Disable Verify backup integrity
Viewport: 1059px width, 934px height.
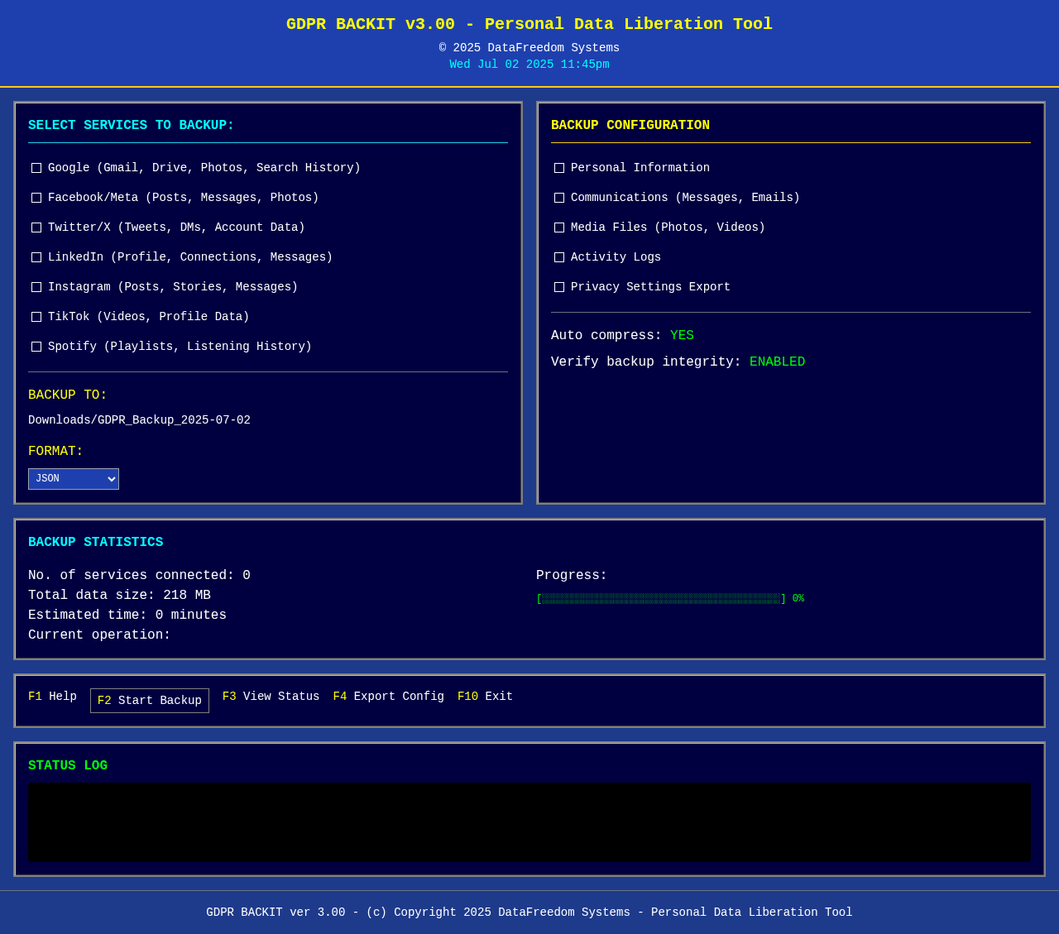pyautogui.click(x=777, y=361)
